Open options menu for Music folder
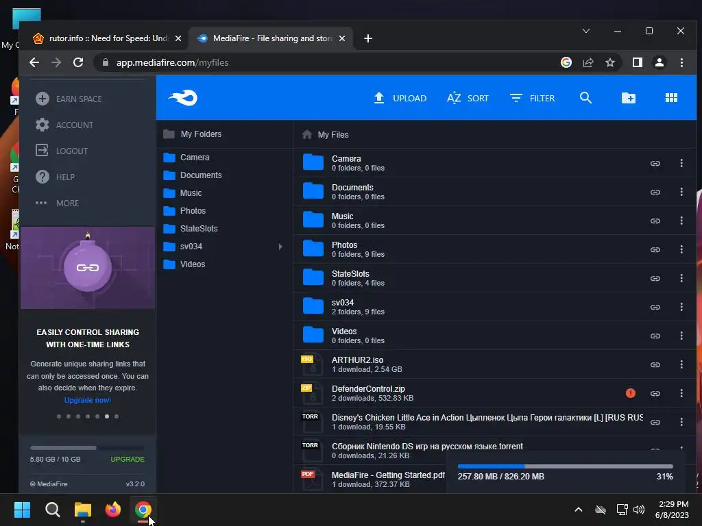Image resolution: width=702 pixels, height=526 pixels. (x=681, y=221)
